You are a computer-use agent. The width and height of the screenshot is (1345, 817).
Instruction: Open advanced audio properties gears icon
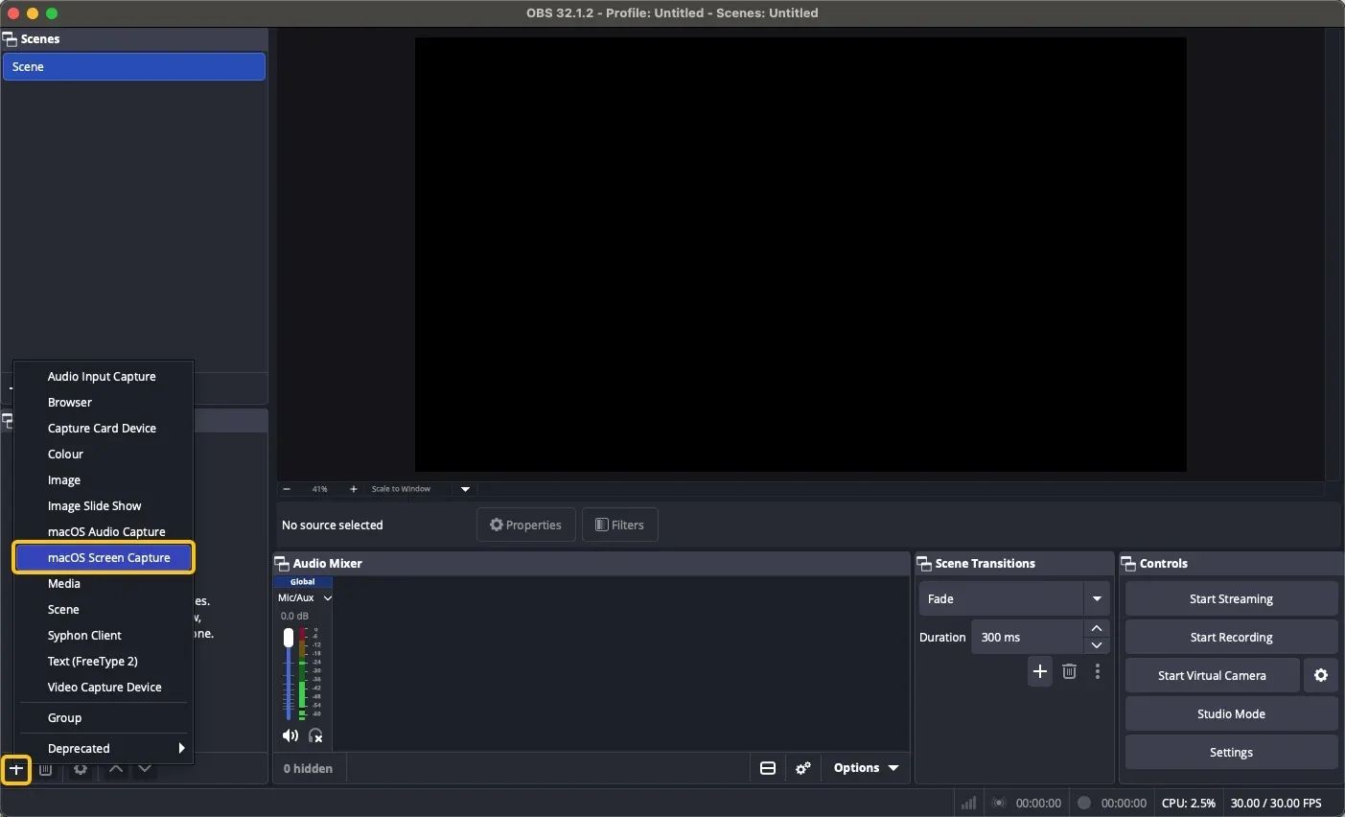click(x=803, y=768)
